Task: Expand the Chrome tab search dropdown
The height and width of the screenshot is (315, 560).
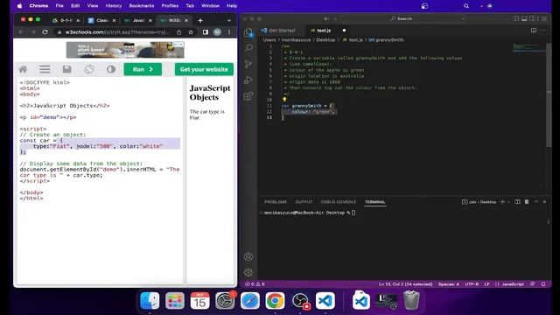Action: (x=229, y=21)
